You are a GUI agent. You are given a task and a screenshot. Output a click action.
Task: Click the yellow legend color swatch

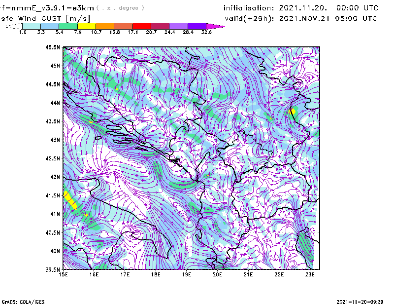87,26
